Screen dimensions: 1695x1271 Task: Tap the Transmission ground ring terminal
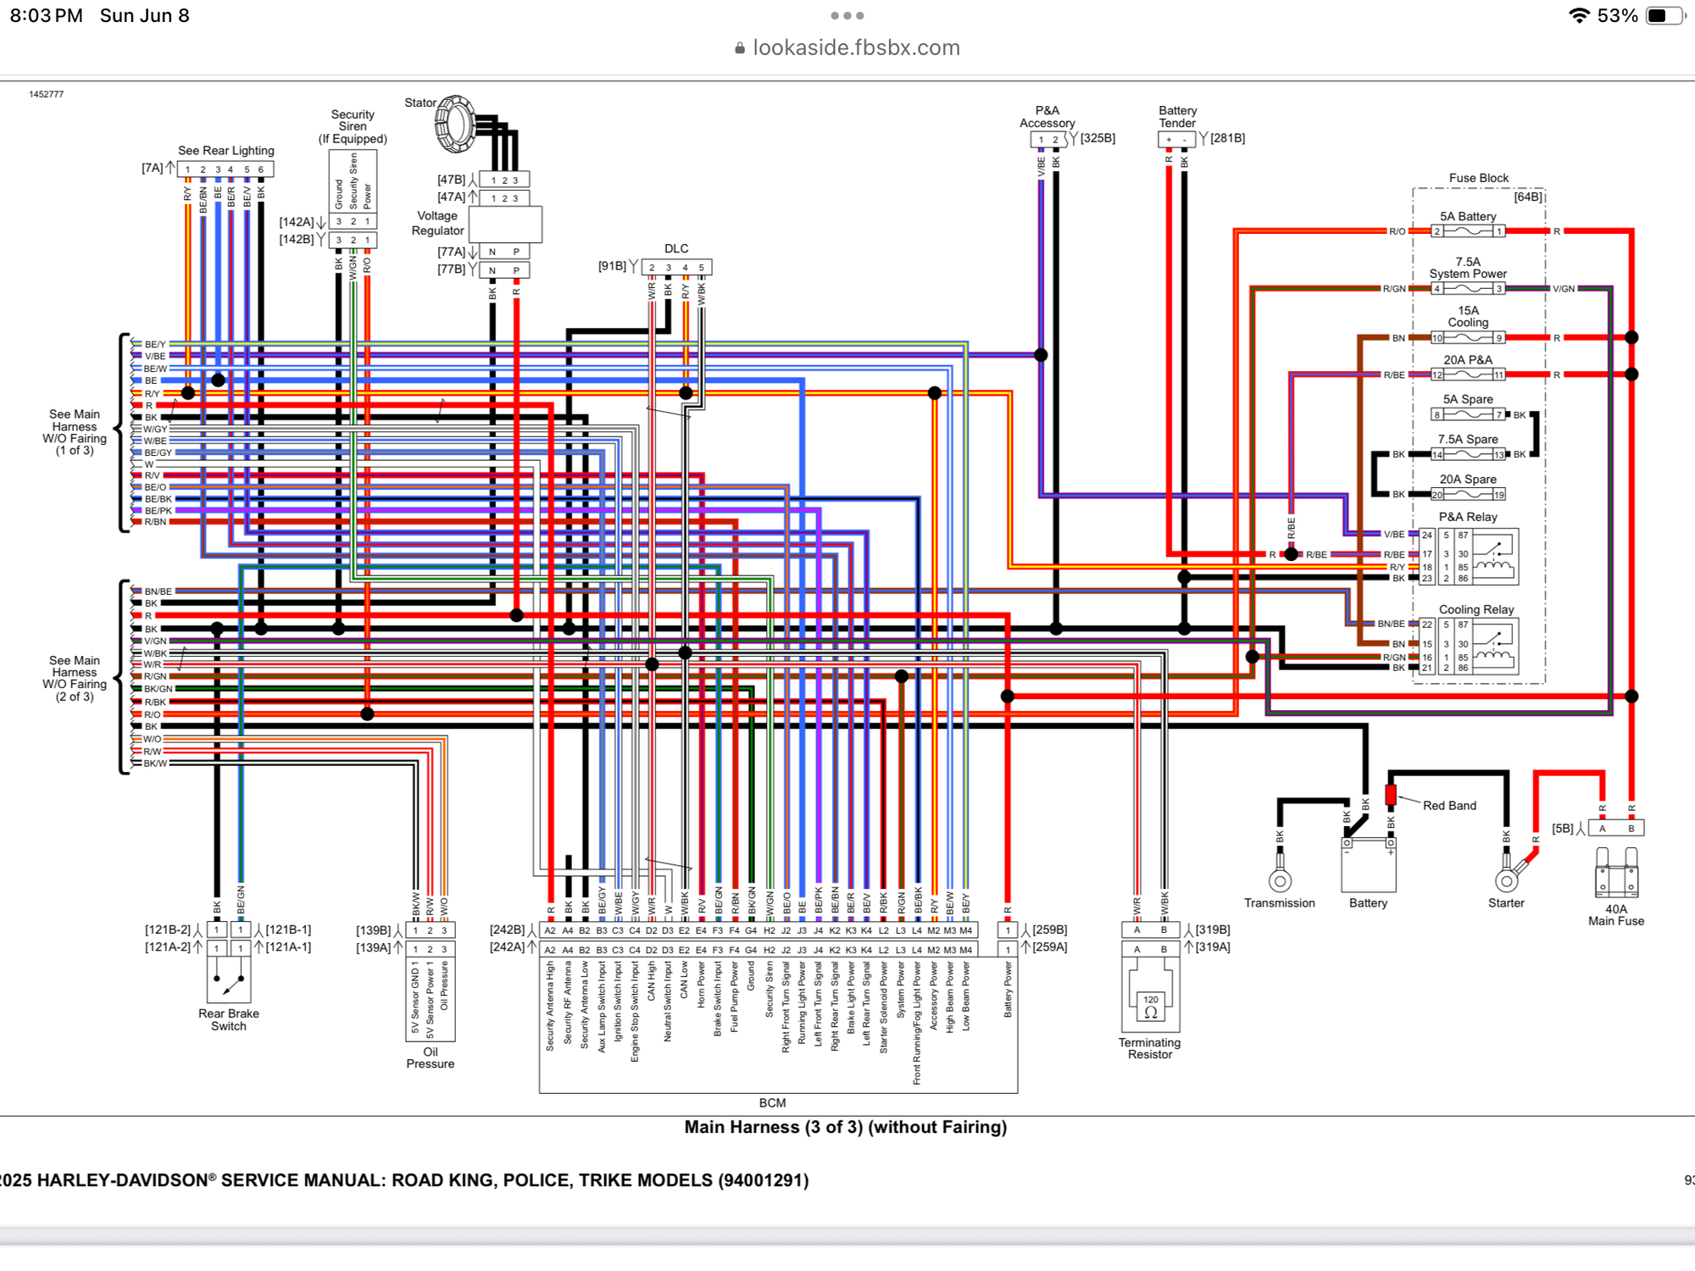pos(1280,880)
